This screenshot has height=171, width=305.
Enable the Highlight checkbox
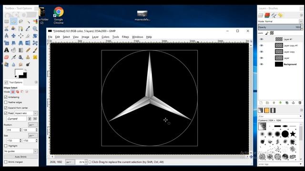pos(6,146)
